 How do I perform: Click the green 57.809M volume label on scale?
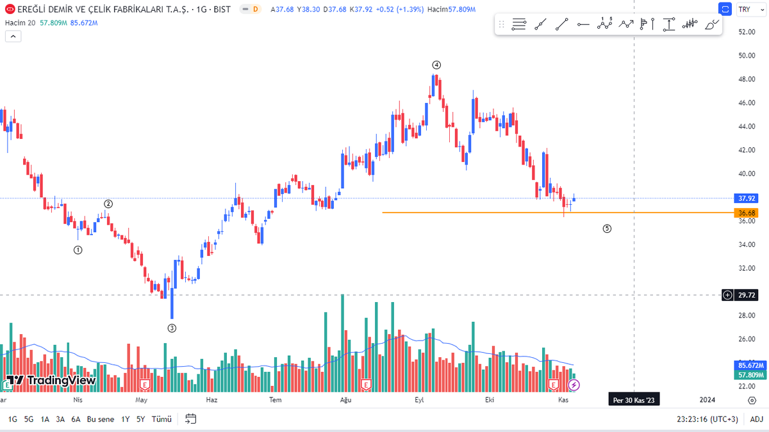tap(749, 374)
